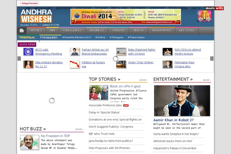Open the Life Style menu

pos(187,30)
